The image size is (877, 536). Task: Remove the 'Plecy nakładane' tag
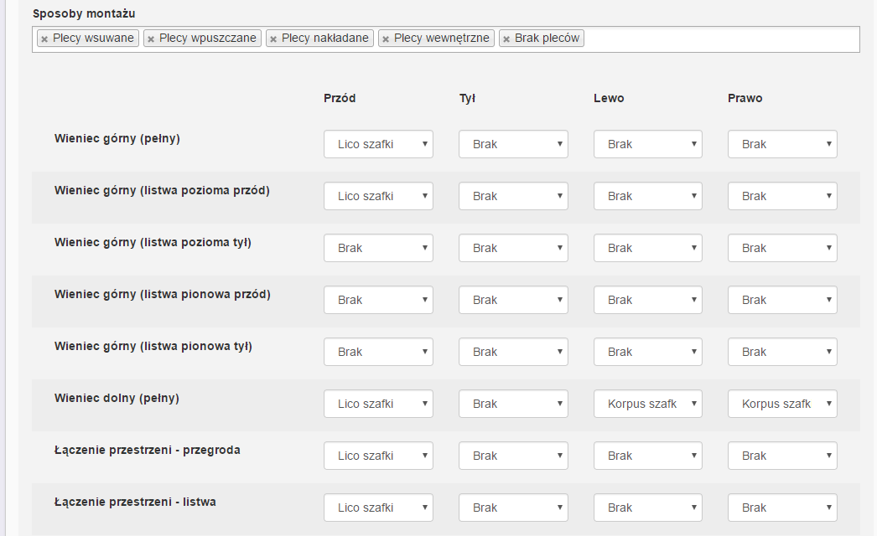[x=273, y=39]
